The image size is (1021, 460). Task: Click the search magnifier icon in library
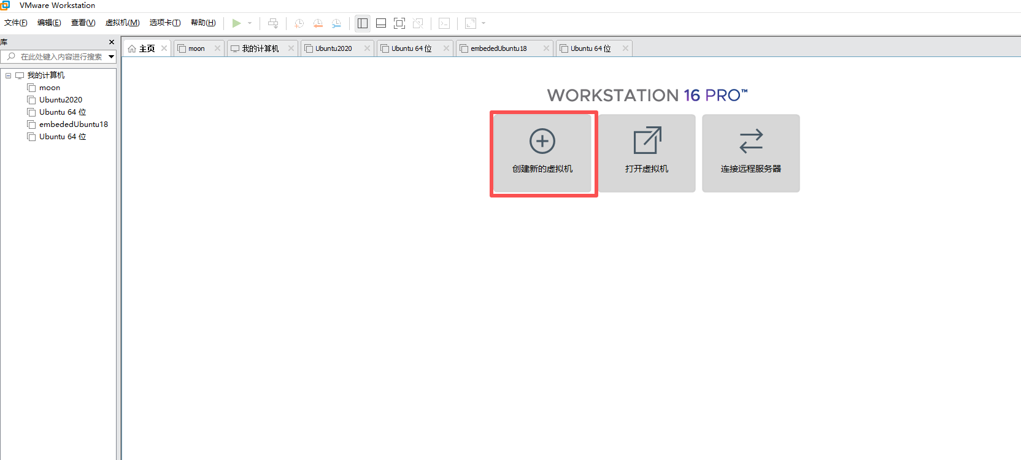point(11,56)
